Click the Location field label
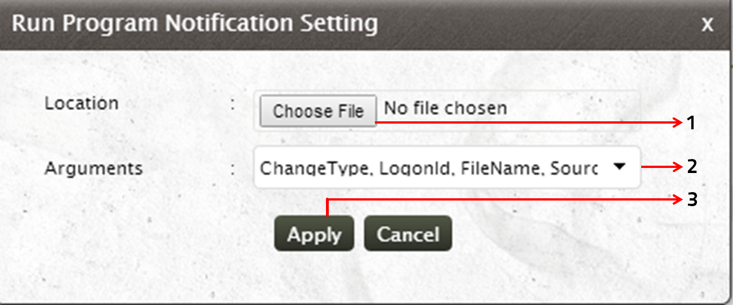 [82, 103]
